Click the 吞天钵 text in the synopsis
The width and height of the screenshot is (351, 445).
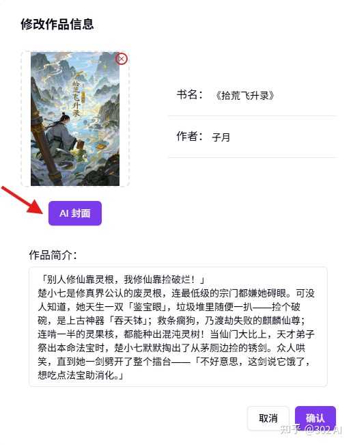pos(128,321)
